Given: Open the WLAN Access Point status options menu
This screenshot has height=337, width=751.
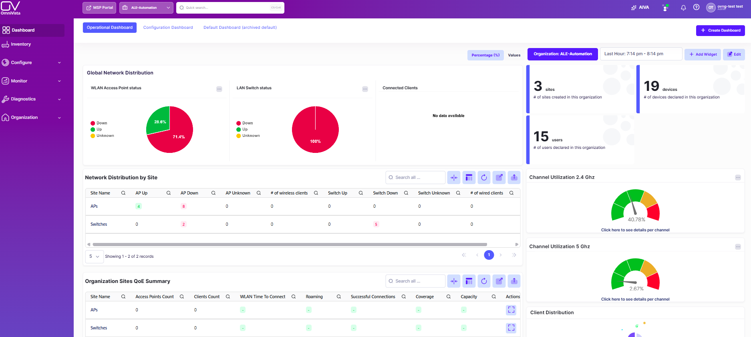Looking at the screenshot, I should point(219,89).
